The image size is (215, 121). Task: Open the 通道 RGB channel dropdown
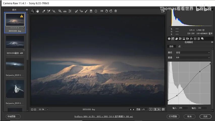click(193, 57)
